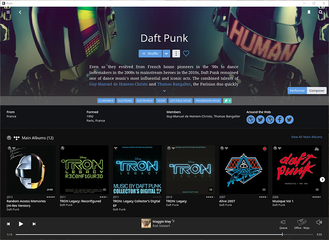Expand the biography with the down chevron
The height and width of the screenshot is (240, 329).
pyautogui.click(x=164, y=91)
